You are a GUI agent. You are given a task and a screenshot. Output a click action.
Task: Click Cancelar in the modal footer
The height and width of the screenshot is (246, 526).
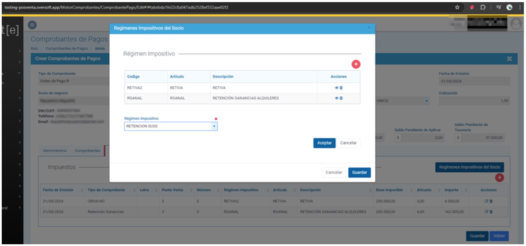[x=334, y=173]
